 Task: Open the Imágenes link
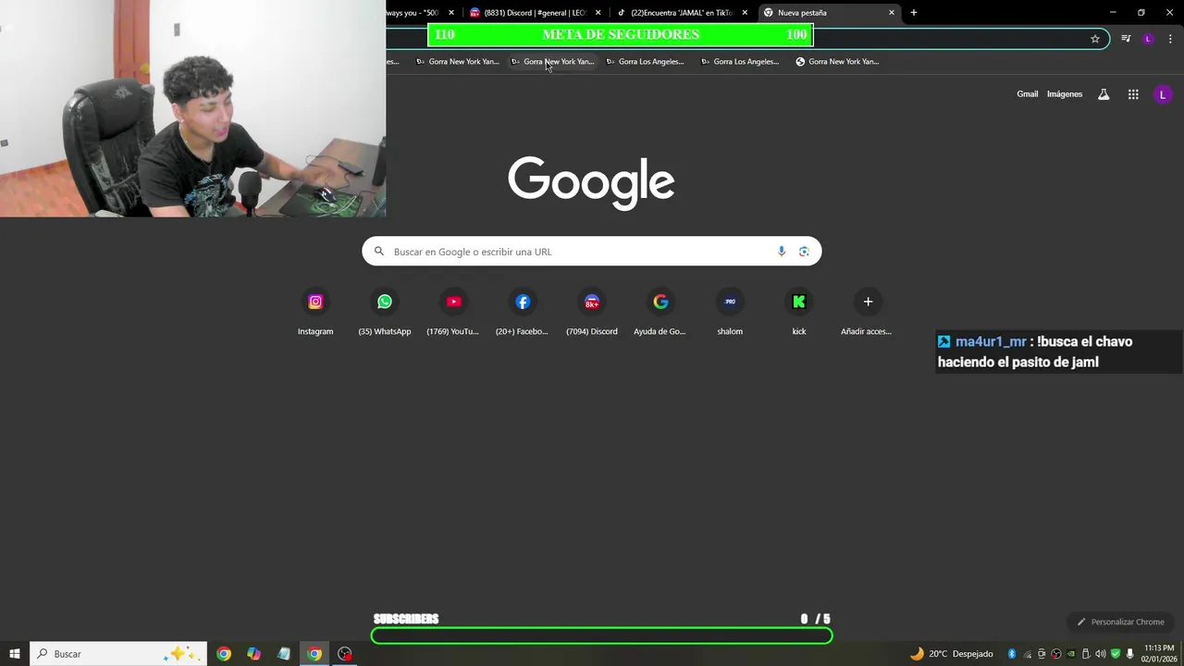tap(1065, 94)
